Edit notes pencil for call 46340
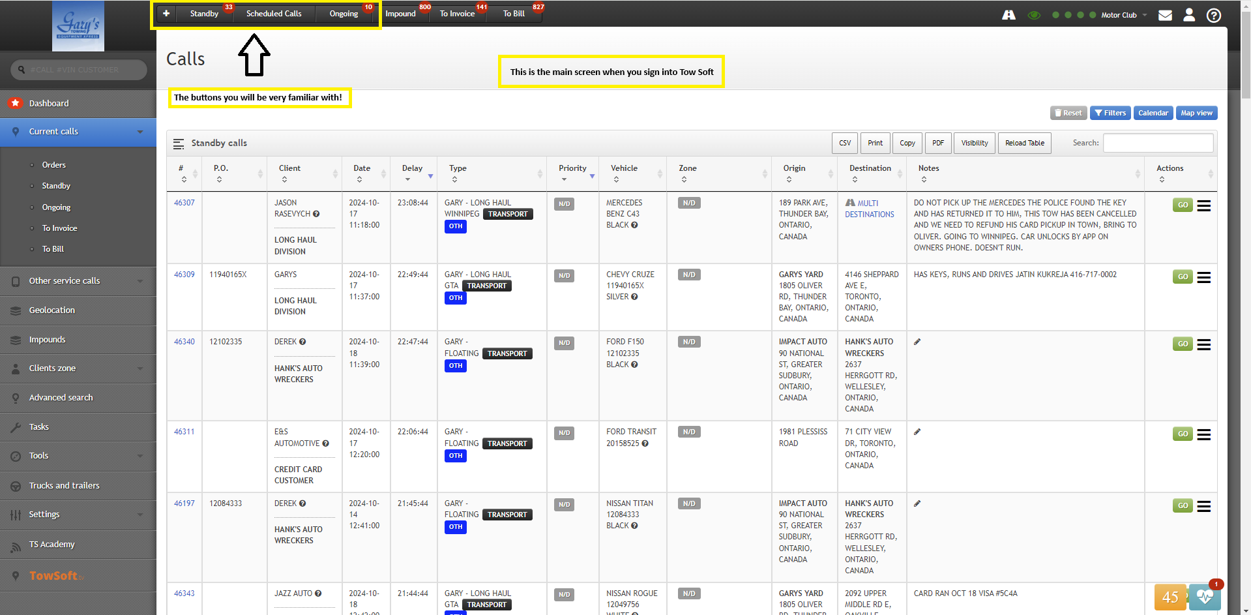Viewport: 1251px width, 615px height. click(x=917, y=342)
